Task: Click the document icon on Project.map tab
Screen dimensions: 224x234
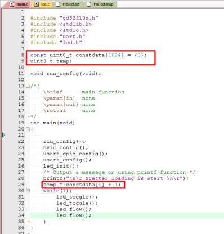Action: coord(89,4)
